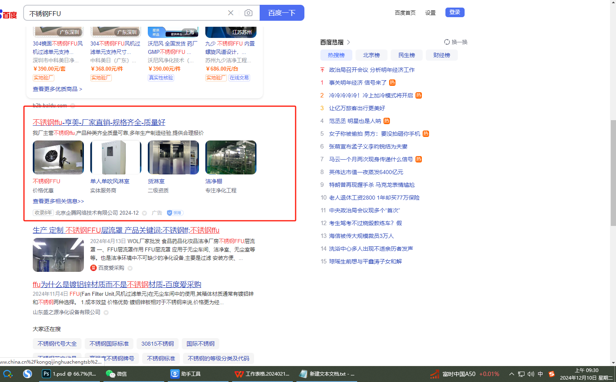Click the taskbar clock showing 上午 09:30
The width and height of the screenshot is (616, 382).
click(x=586, y=374)
